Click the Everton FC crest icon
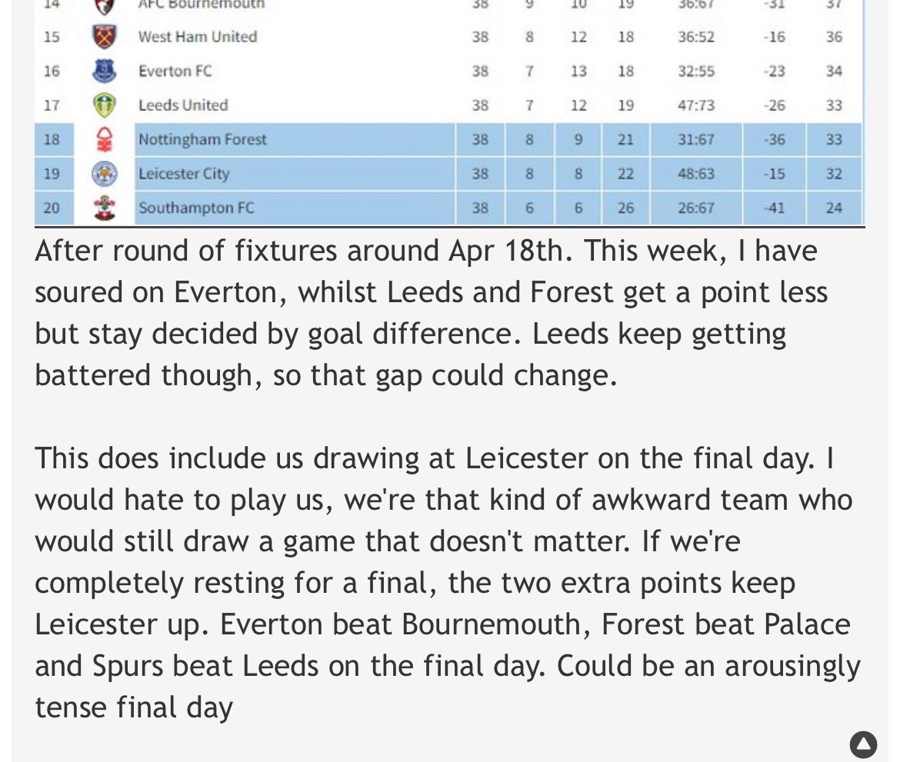 coord(105,71)
